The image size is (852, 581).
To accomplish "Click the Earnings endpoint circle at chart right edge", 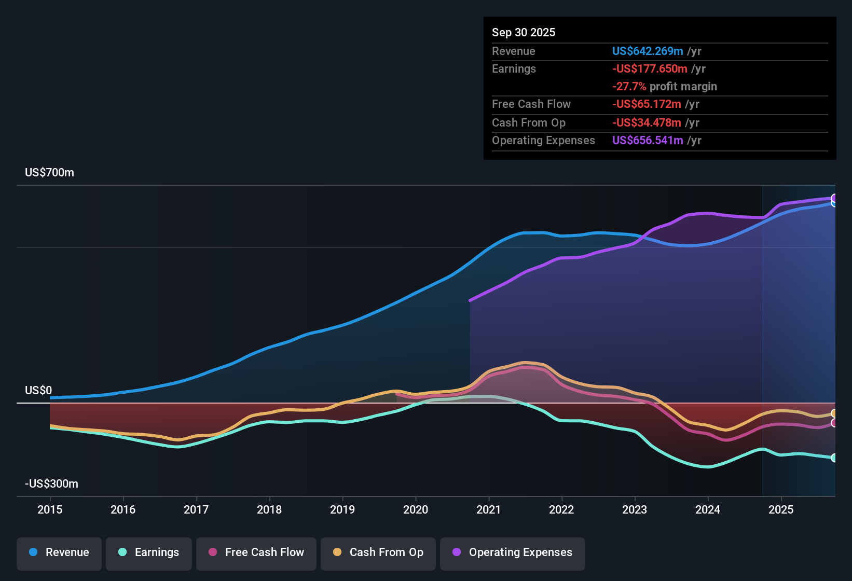I will (x=834, y=458).
